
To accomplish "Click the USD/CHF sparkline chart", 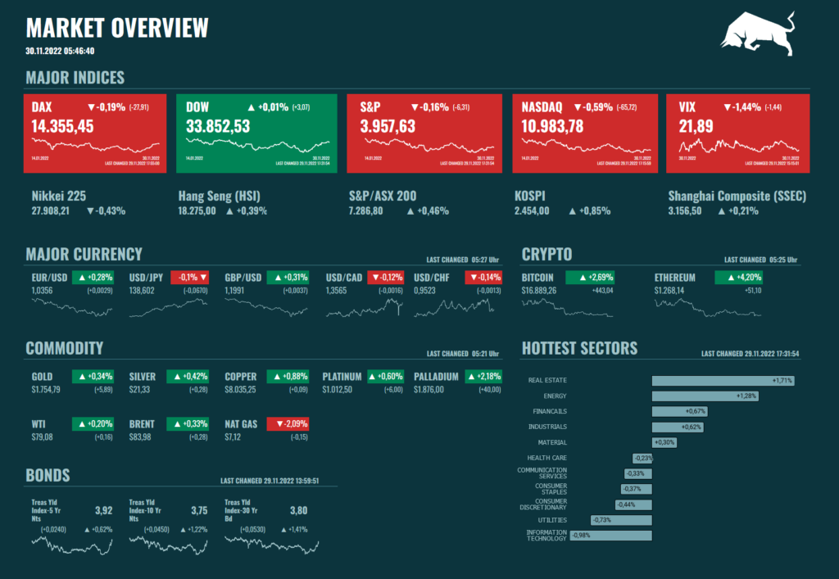I will click(x=454, y=308).
